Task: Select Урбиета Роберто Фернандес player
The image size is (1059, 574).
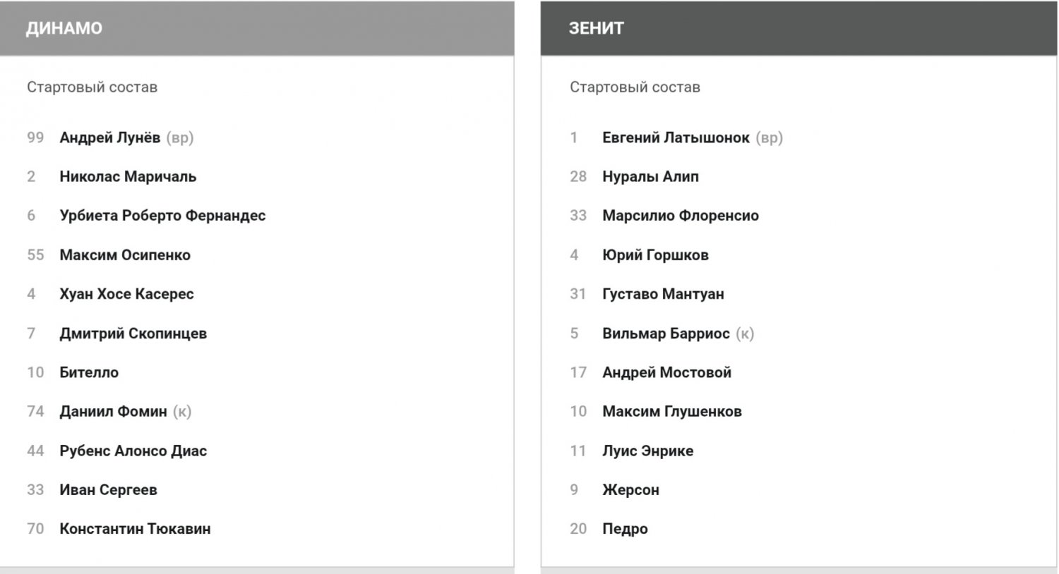Action: coord(162,216)
